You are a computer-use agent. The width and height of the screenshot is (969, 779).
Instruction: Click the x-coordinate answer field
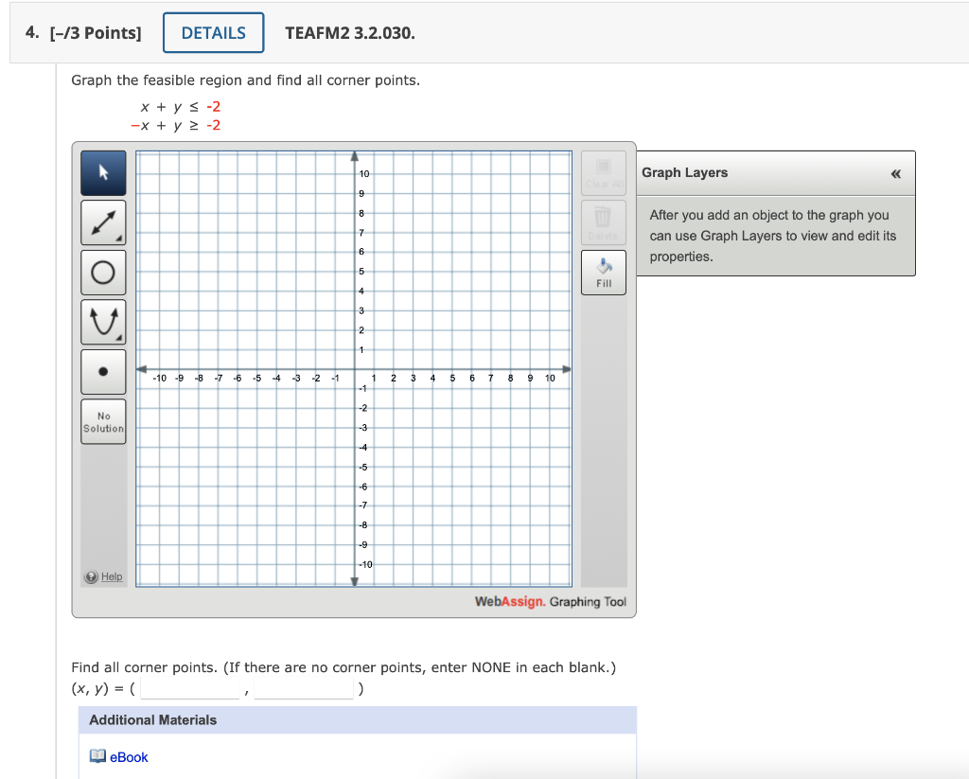[x=189, y=688]
